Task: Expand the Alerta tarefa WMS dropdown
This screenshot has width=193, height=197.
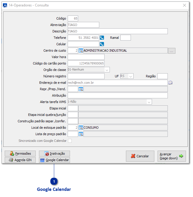Action: (x=149, y=102)
